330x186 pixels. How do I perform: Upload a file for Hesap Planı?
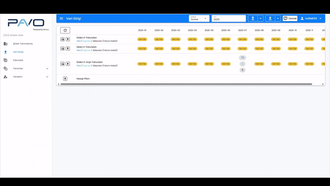pyautogui.click(x=65, y=79)
